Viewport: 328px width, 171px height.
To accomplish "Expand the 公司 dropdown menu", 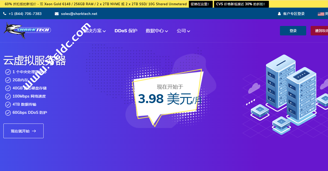I will tap(183, 31).
